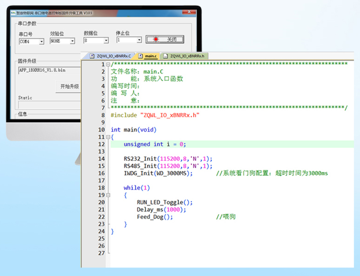Click file icon on ZQWL_IO_xBNRRx.h tab

(166, 56)
